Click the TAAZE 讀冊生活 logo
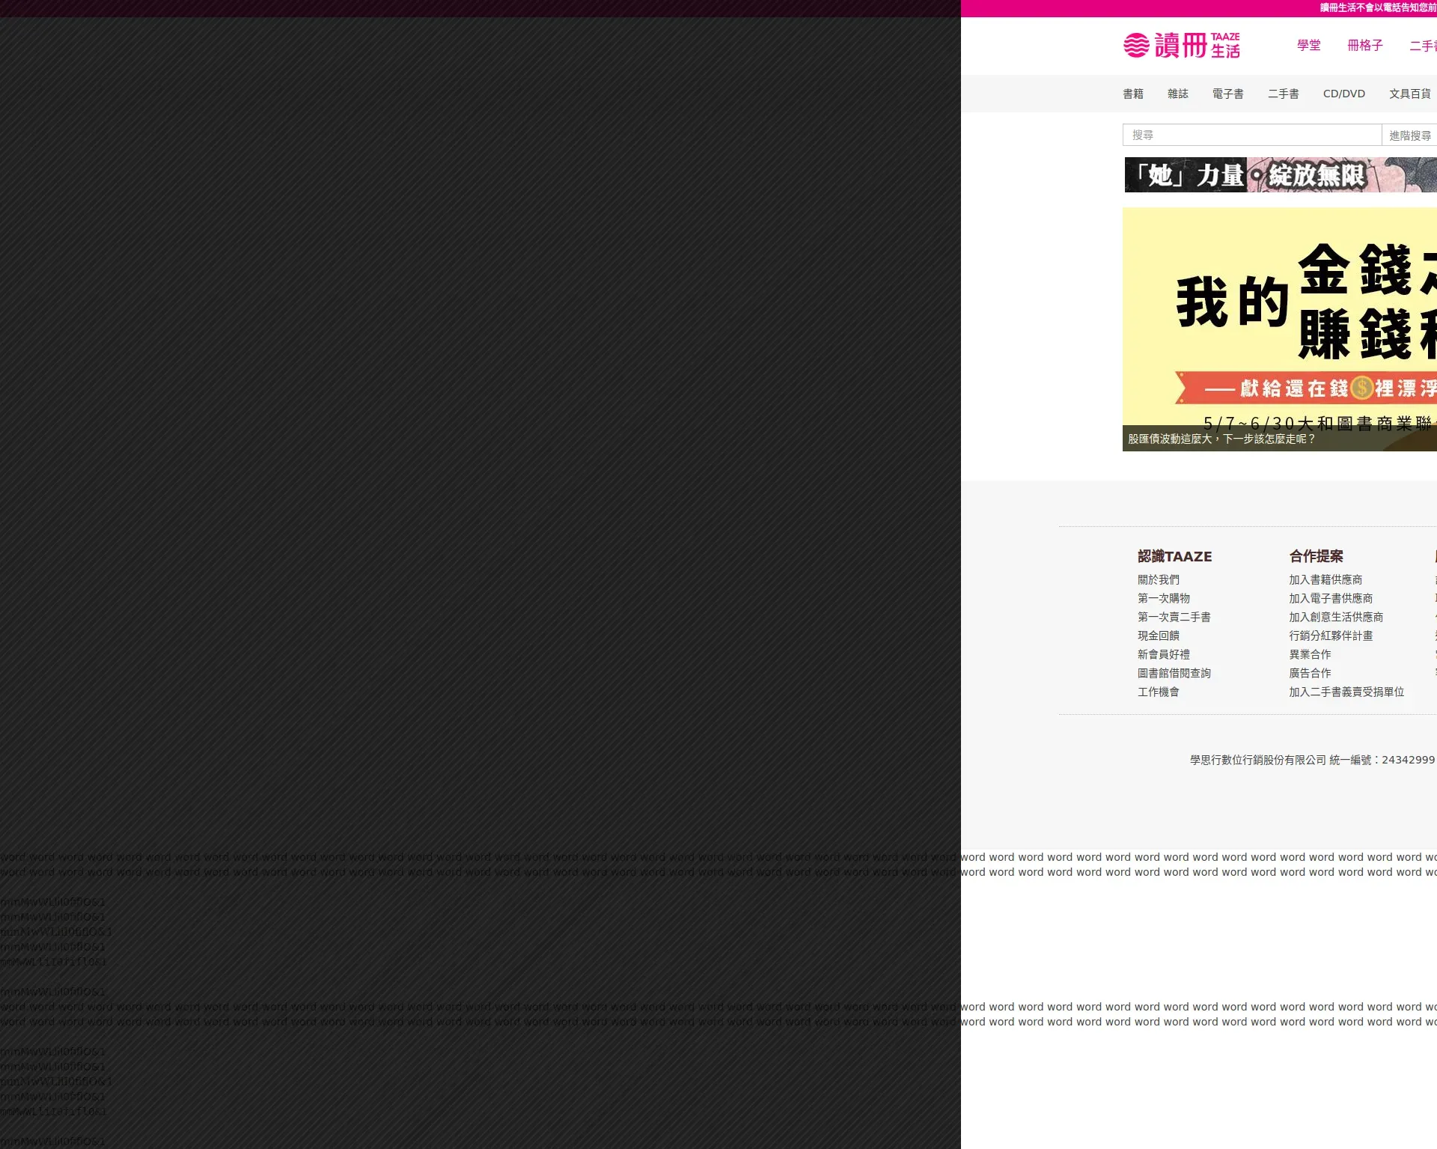This screenshot has width=1437, height=1149. (x=1181, y=46)
